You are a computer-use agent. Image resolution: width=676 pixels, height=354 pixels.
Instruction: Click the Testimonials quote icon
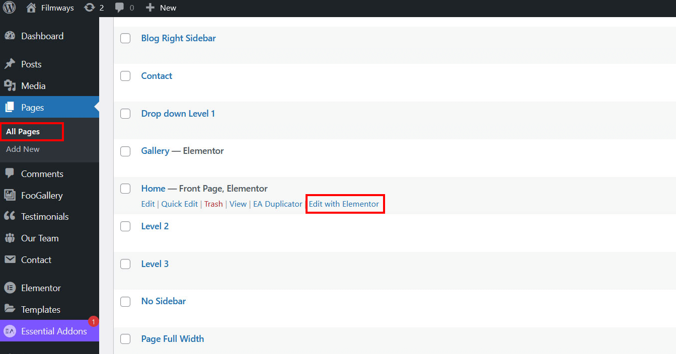(x=10, y=217)
